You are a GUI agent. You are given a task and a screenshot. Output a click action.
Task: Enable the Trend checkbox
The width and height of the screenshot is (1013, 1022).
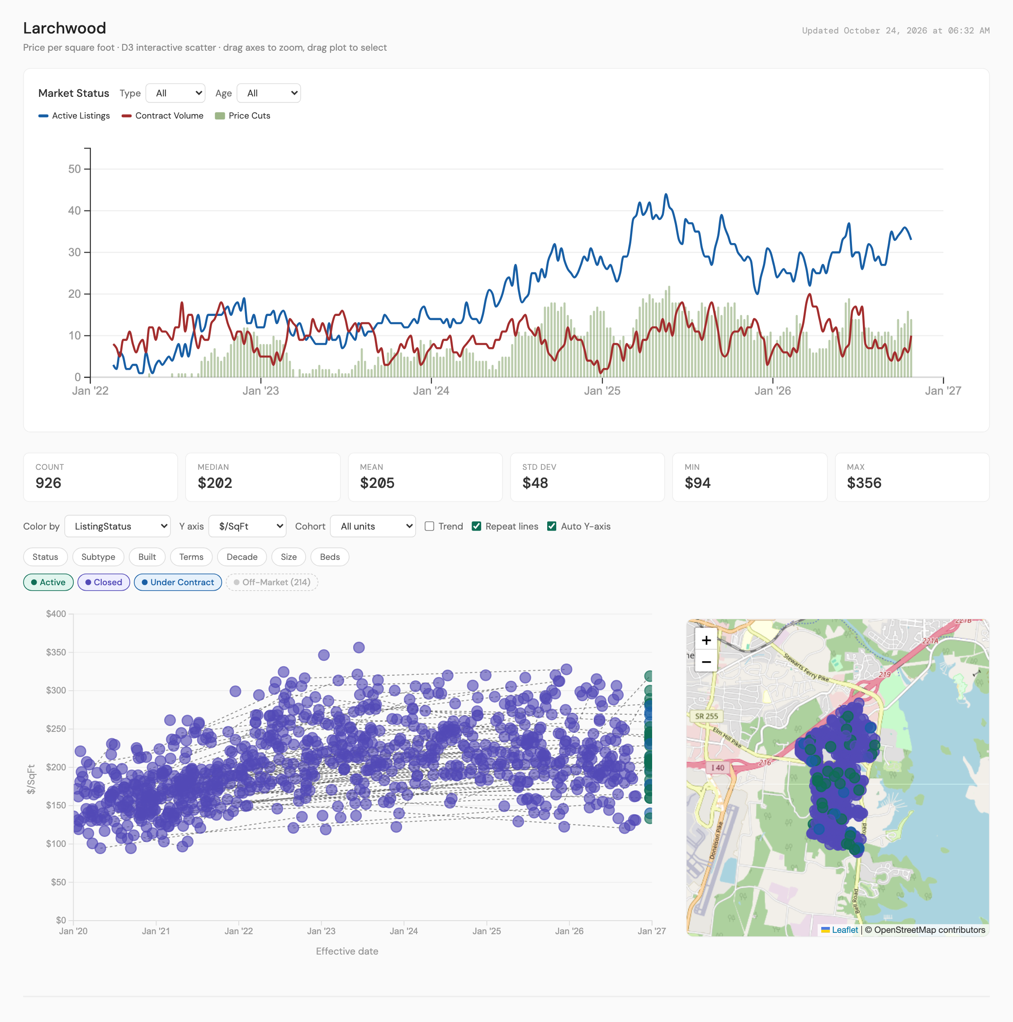click(429, 526)
